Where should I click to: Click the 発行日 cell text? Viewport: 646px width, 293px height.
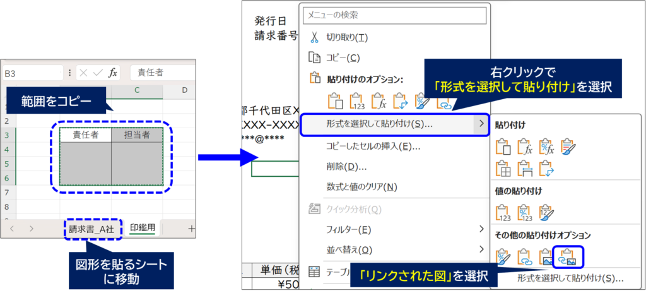pyautogui.click(x=270, y=21)
